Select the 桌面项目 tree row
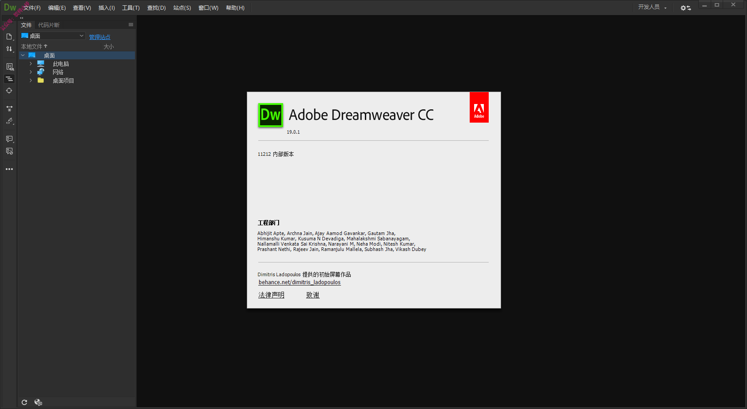 (x=77, y=80)
